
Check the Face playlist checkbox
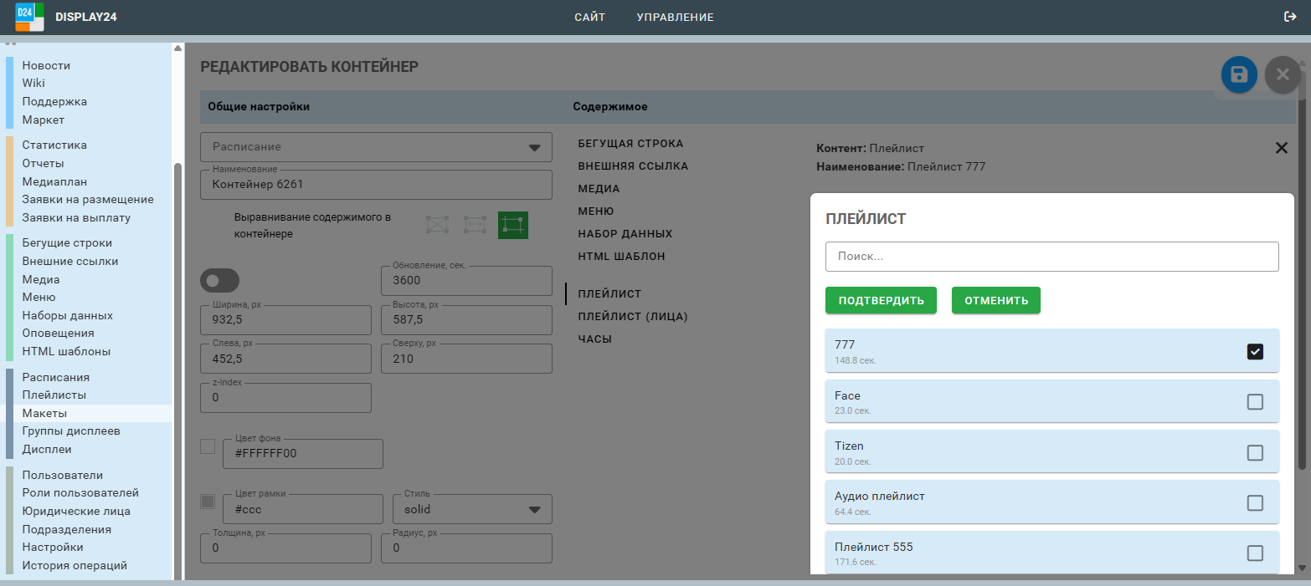1255,402
